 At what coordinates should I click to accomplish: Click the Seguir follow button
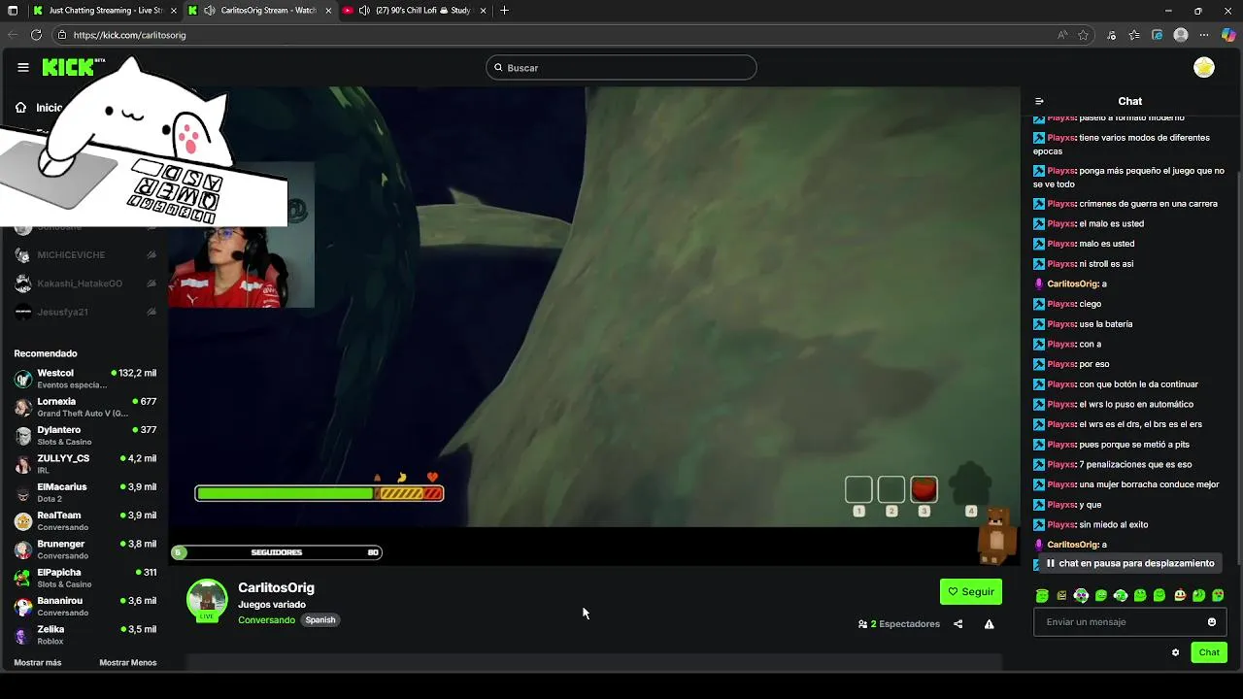coord(971,591)
